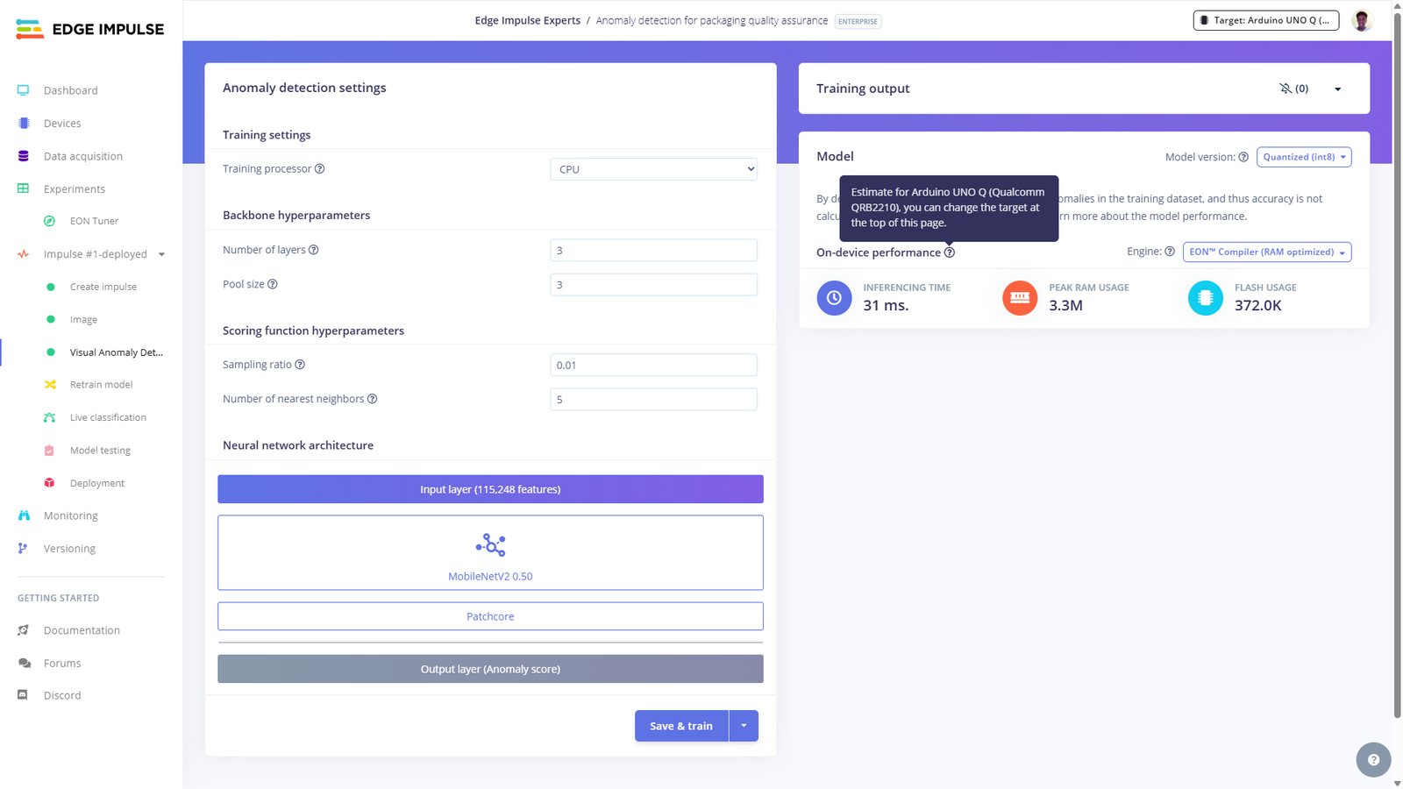Click Engine help icon
Screen dimensions: 1403x789
click(1169, 252)
